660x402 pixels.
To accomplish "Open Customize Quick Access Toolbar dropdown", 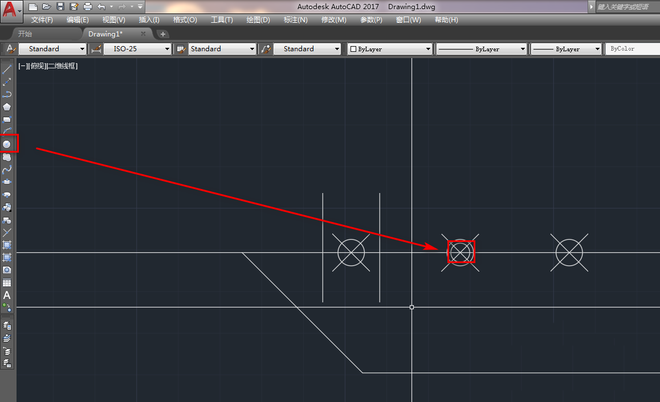I will pos(140,7).
